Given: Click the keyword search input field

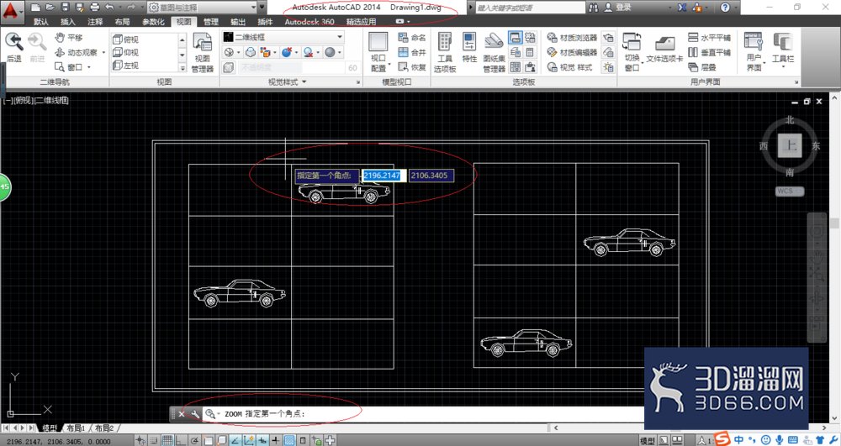Looking at the screenshot, I should 530,8.
